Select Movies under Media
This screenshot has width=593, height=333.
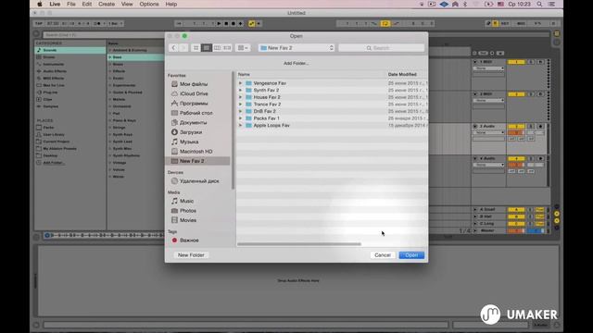(188, 220)
